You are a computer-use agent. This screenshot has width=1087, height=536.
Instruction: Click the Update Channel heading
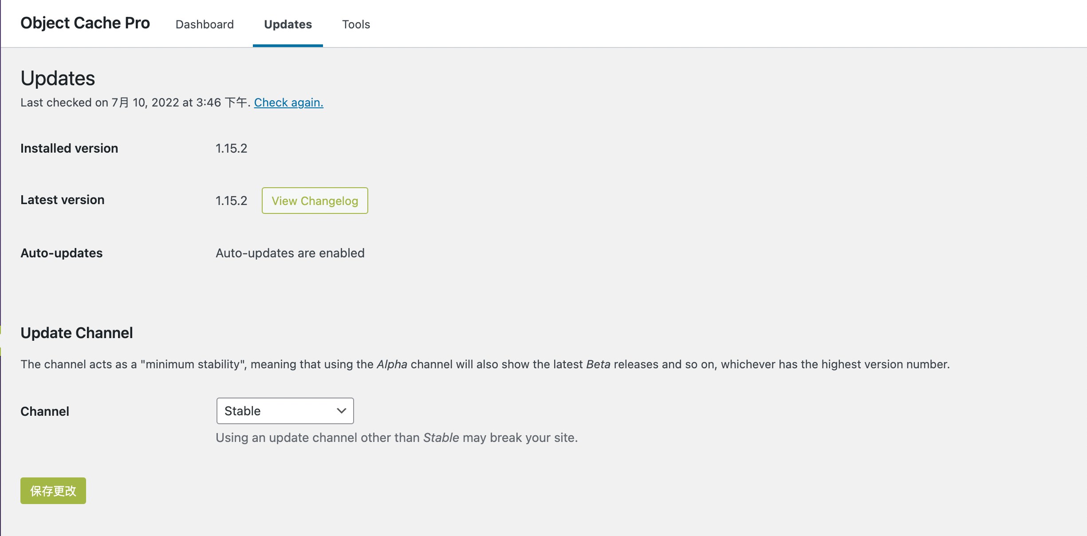click(x=77, y=333)
